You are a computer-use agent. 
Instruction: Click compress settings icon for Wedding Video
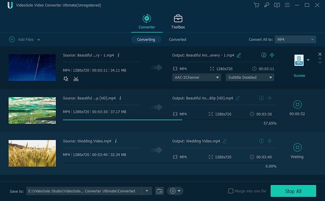(x=269, y=141)
